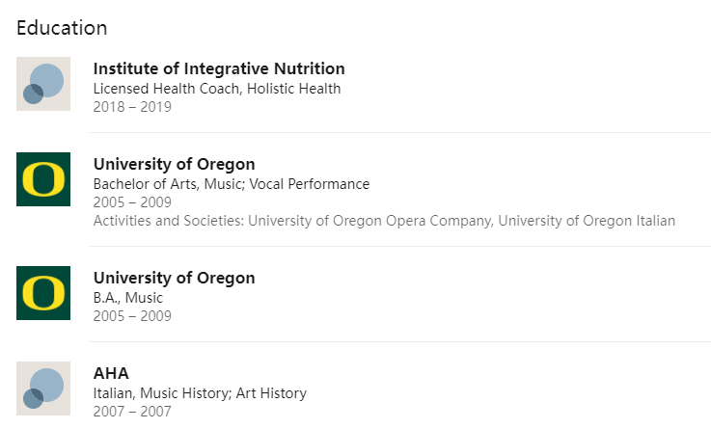Open the AHA school title link
Screen dimensions: 711x429
click(111, 373)
